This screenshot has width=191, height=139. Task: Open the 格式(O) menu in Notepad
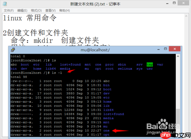tap(36, 10)
